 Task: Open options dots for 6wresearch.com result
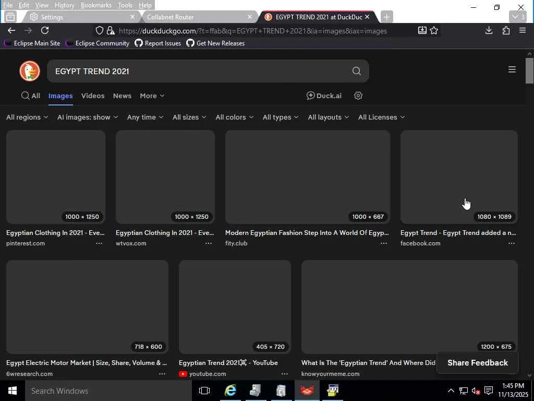point(162,374)
